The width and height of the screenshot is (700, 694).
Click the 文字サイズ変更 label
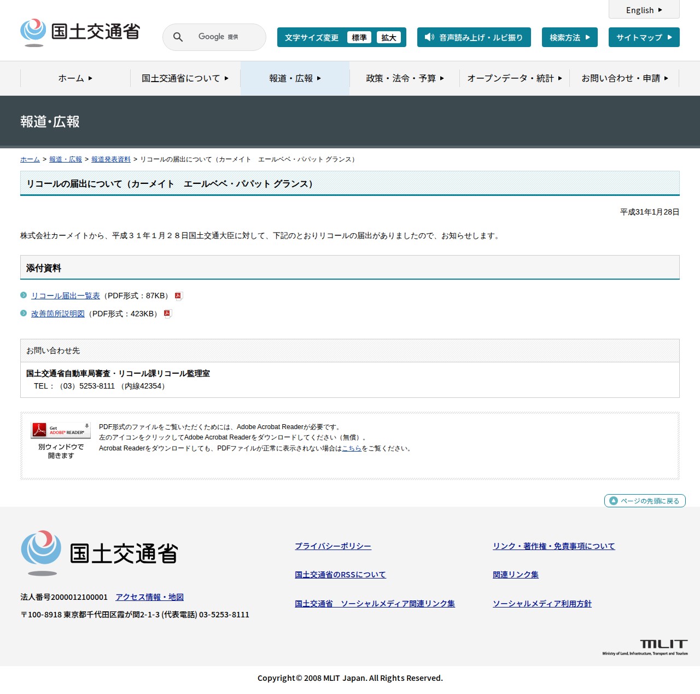pos(312,38)
